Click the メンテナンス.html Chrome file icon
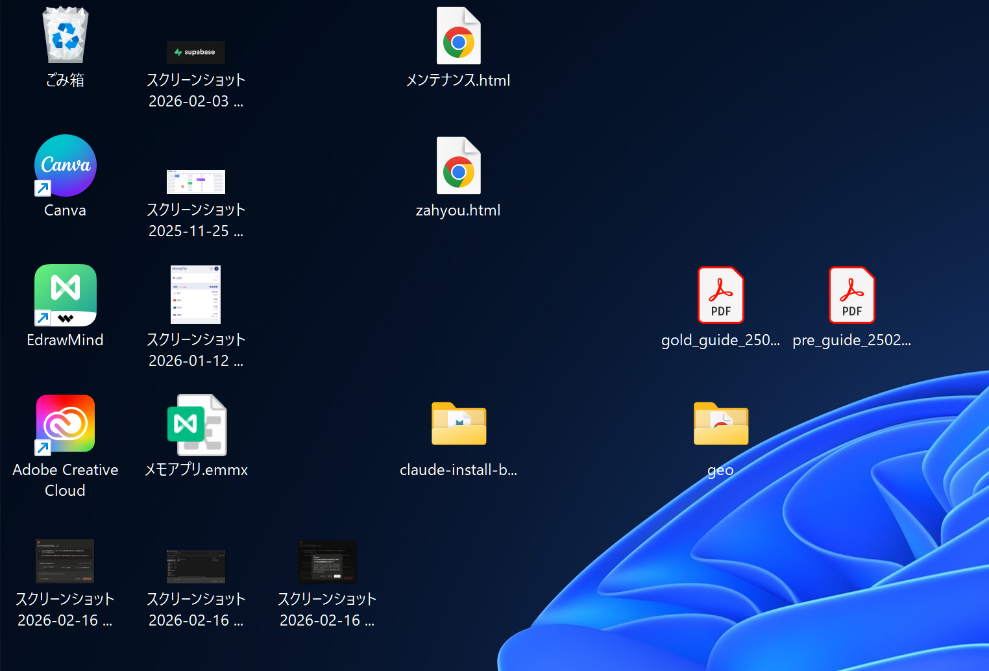989x671 pixels. coord(458,36)
